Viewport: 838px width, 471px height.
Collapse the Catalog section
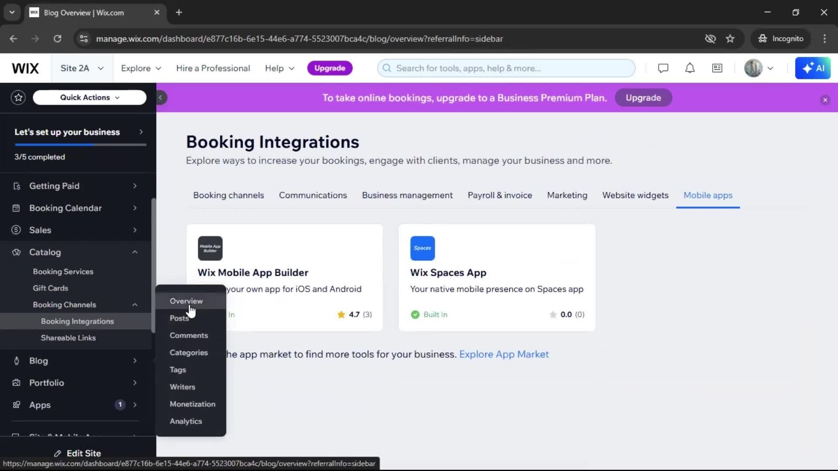[x=135, y=253]
